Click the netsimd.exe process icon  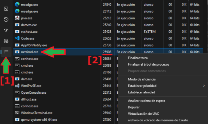click(x=17, y=52)
